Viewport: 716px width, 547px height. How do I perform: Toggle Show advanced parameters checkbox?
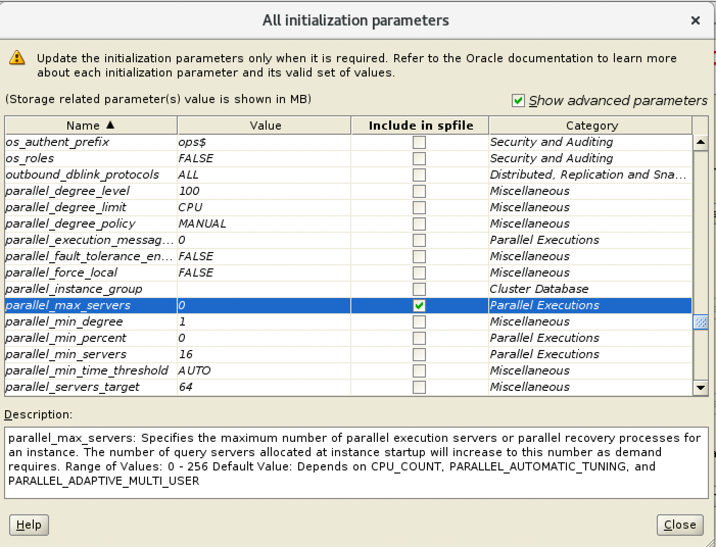pyautogui.click(x=518, y=101)
